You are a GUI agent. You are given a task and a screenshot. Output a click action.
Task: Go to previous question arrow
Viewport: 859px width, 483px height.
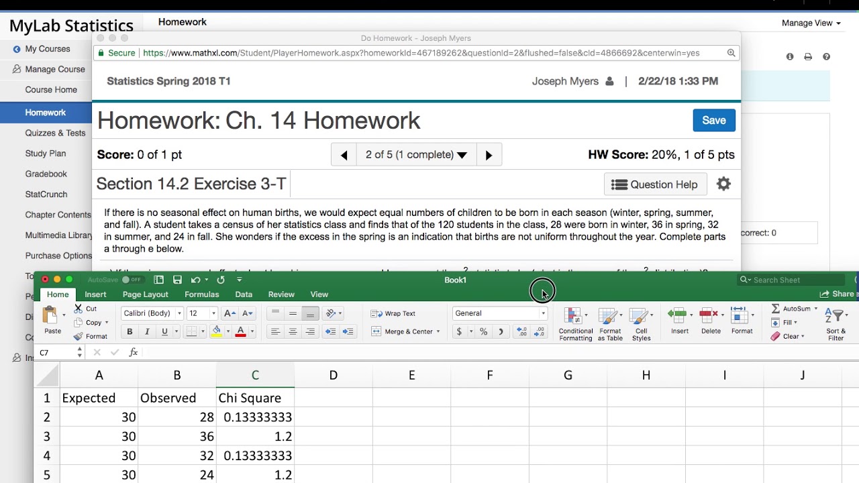(344, 155)
